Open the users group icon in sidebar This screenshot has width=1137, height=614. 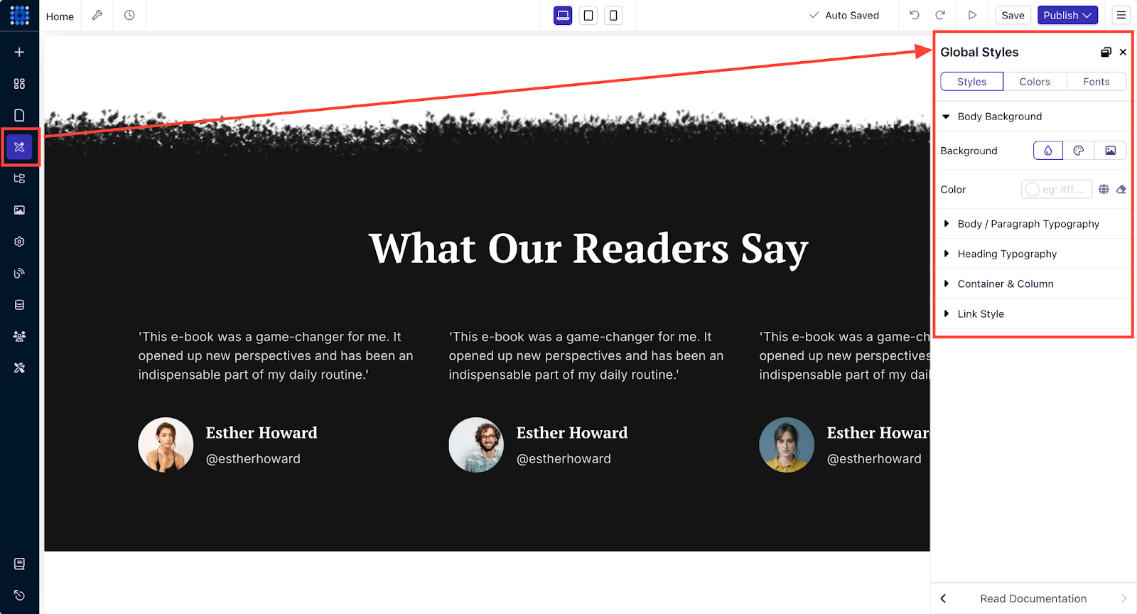pyautogui.click(x=19, y=336)
